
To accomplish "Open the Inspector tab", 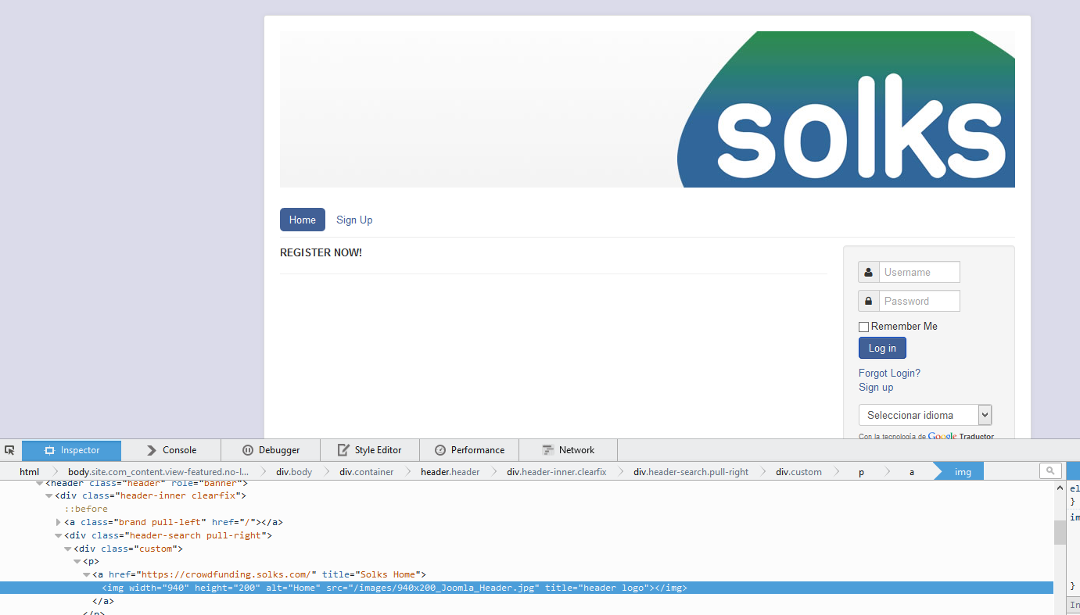I will click(x=72, y=450).
